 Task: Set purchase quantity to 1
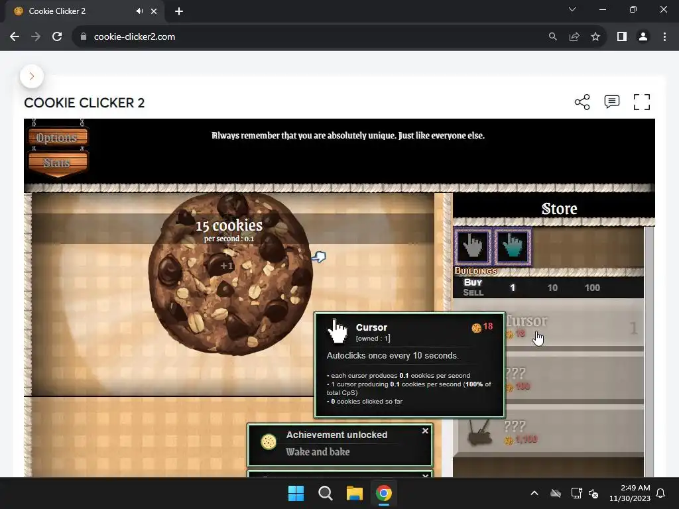pos(513,288)
